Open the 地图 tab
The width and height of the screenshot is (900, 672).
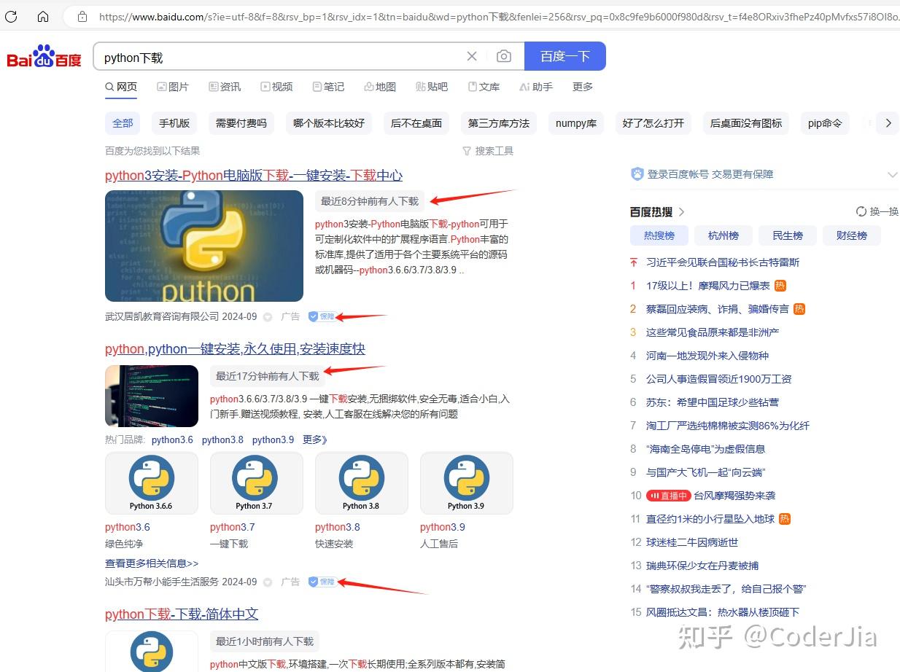380,87
